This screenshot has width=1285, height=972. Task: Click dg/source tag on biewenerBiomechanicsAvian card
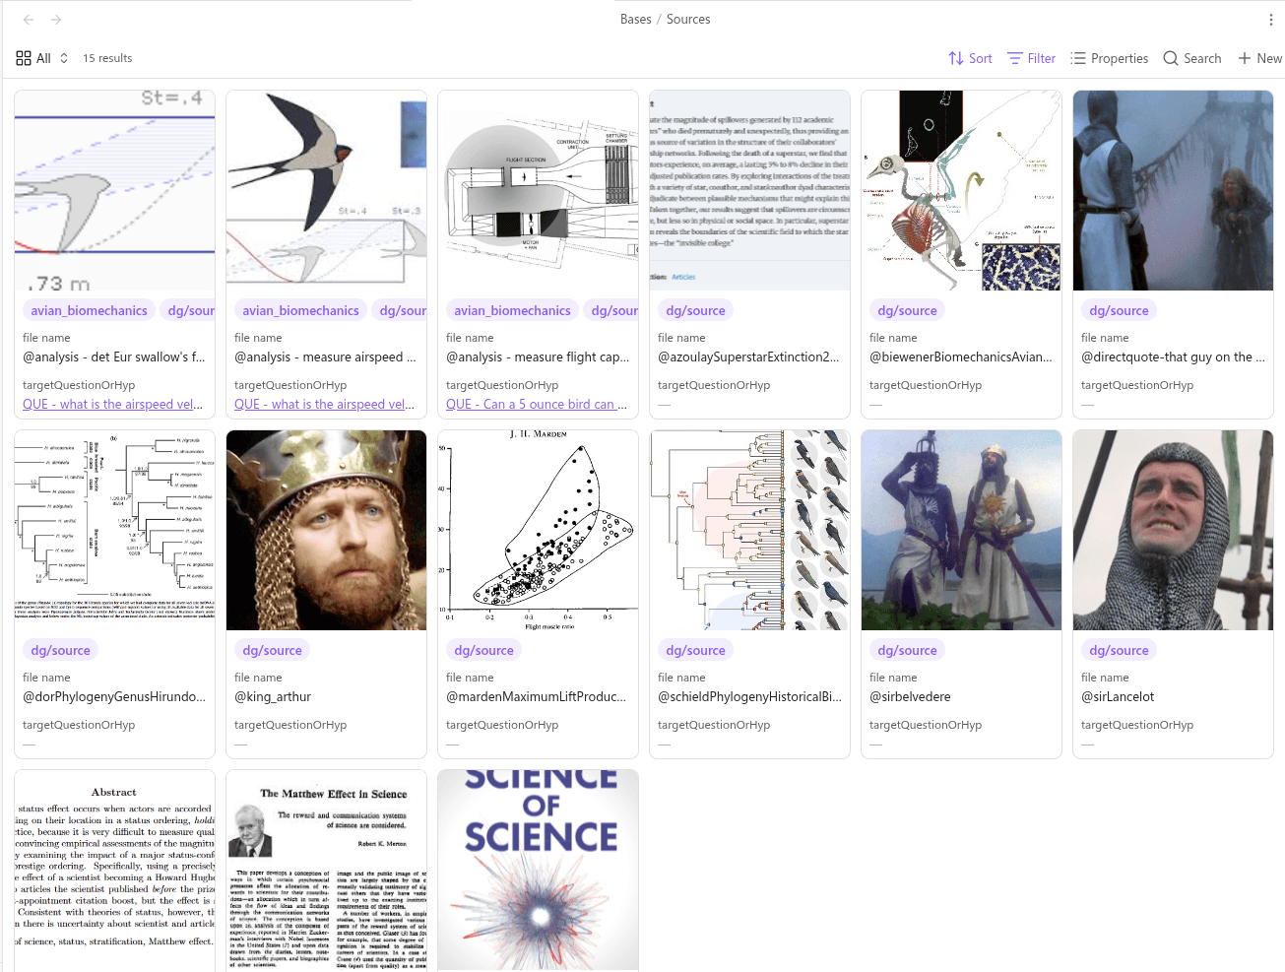(x=907, y=310)
